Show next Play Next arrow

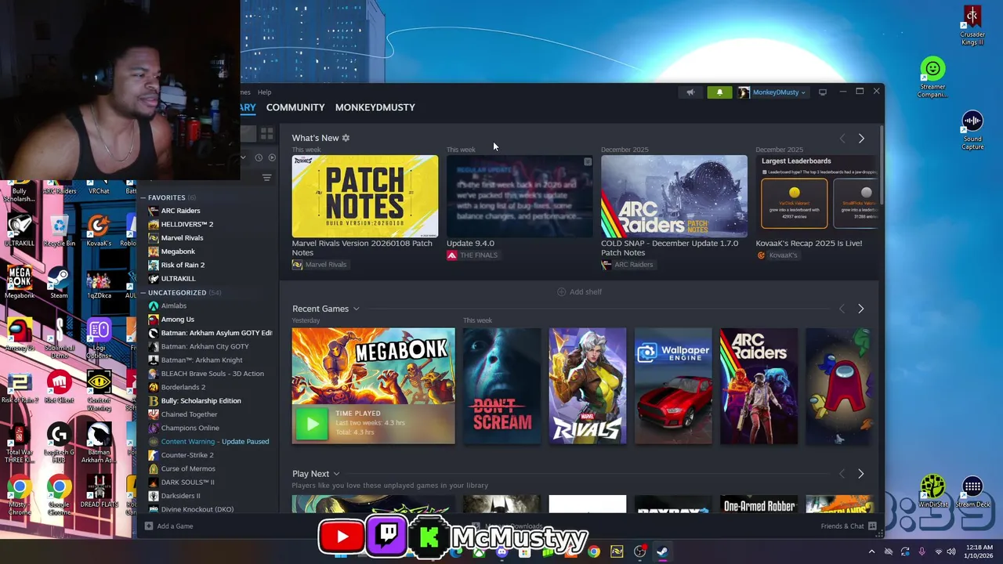tap(861, 474)
